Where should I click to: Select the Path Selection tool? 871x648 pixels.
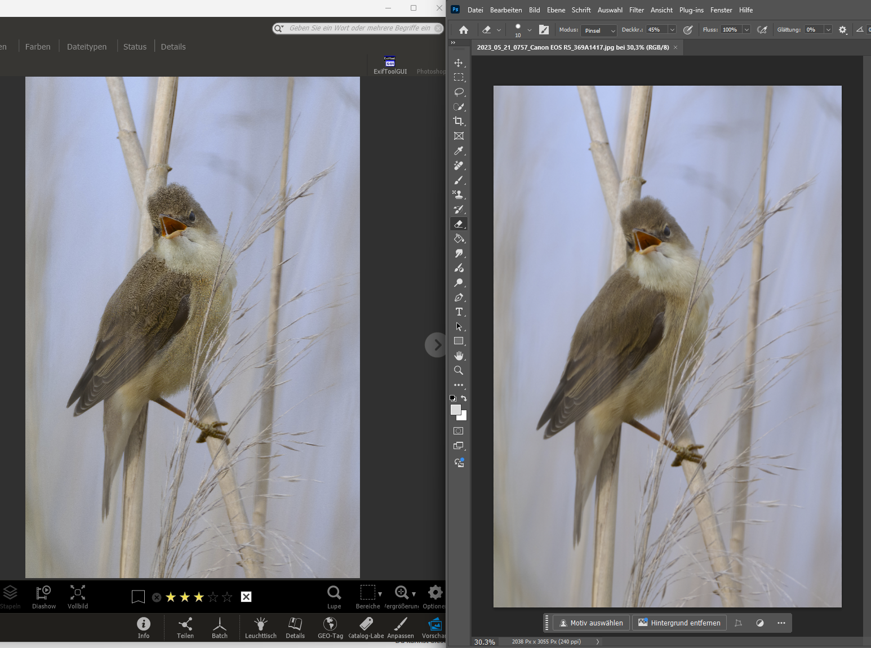[459, 326]
